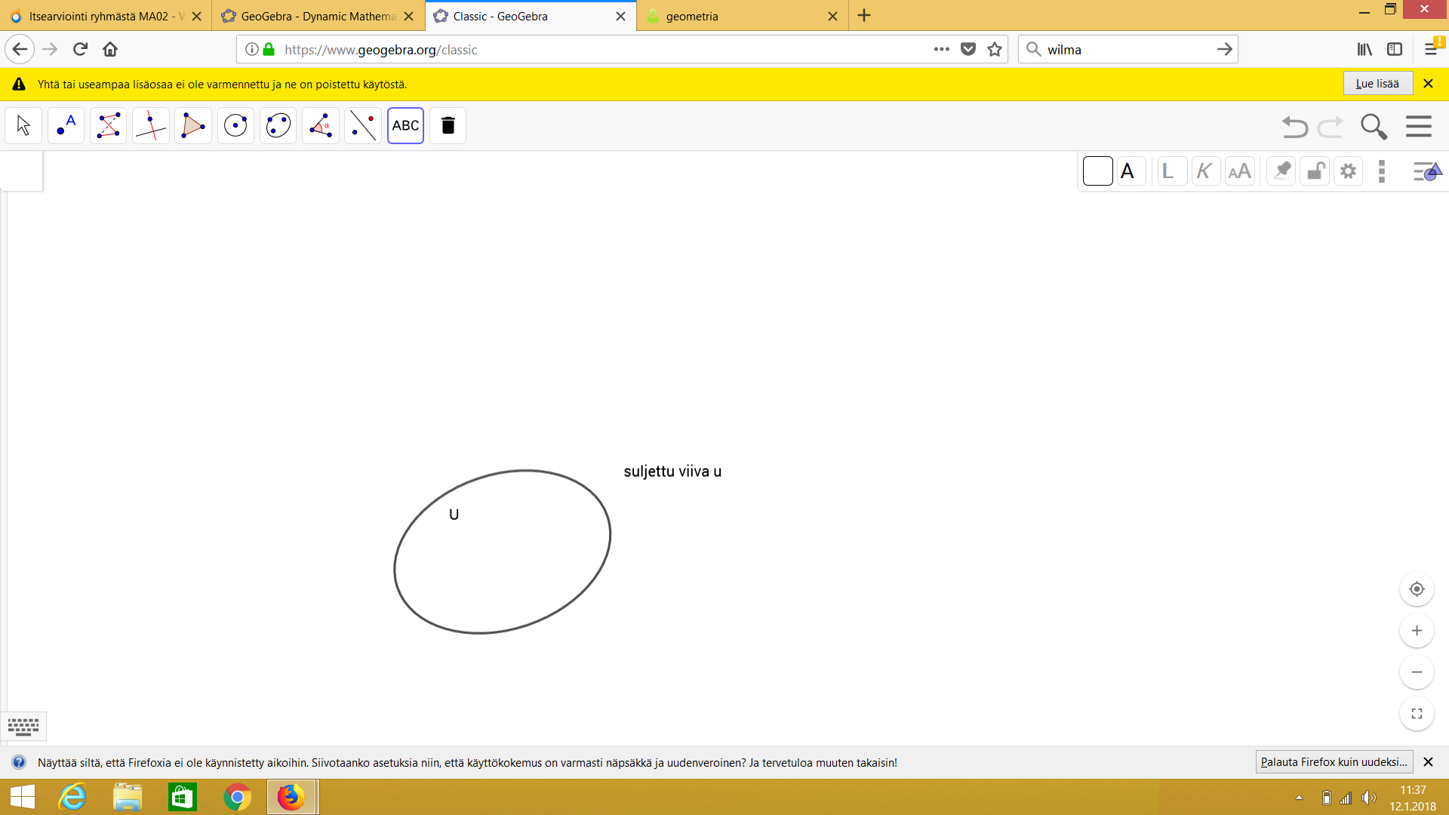Screen dimensions: 1449x815
Task: Click the Lue lisää button
Action: coord(1377,84)
